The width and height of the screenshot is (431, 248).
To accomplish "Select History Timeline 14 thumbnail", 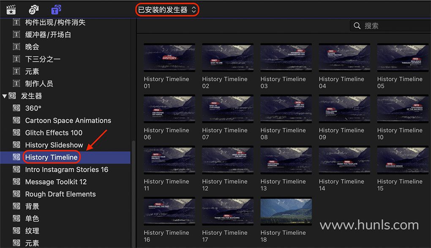I will tap(344, 160).
